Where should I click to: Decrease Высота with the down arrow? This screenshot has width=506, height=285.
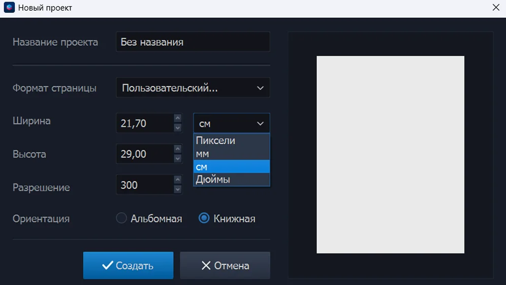pos(177,159)
